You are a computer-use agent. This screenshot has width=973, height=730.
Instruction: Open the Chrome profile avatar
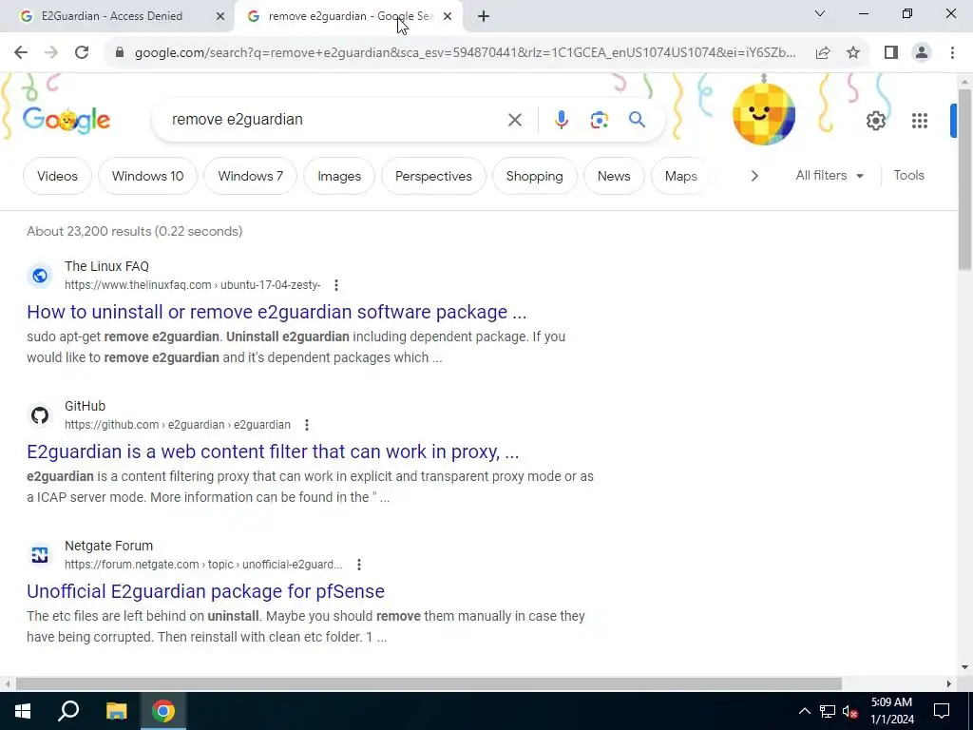922,52
